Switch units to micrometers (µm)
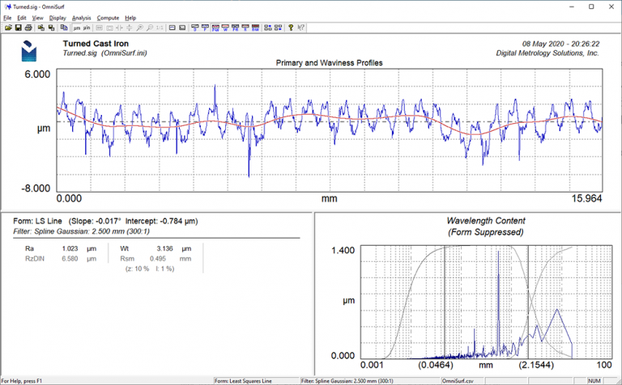Screen dimensions: 622x385 coord(77,27)
